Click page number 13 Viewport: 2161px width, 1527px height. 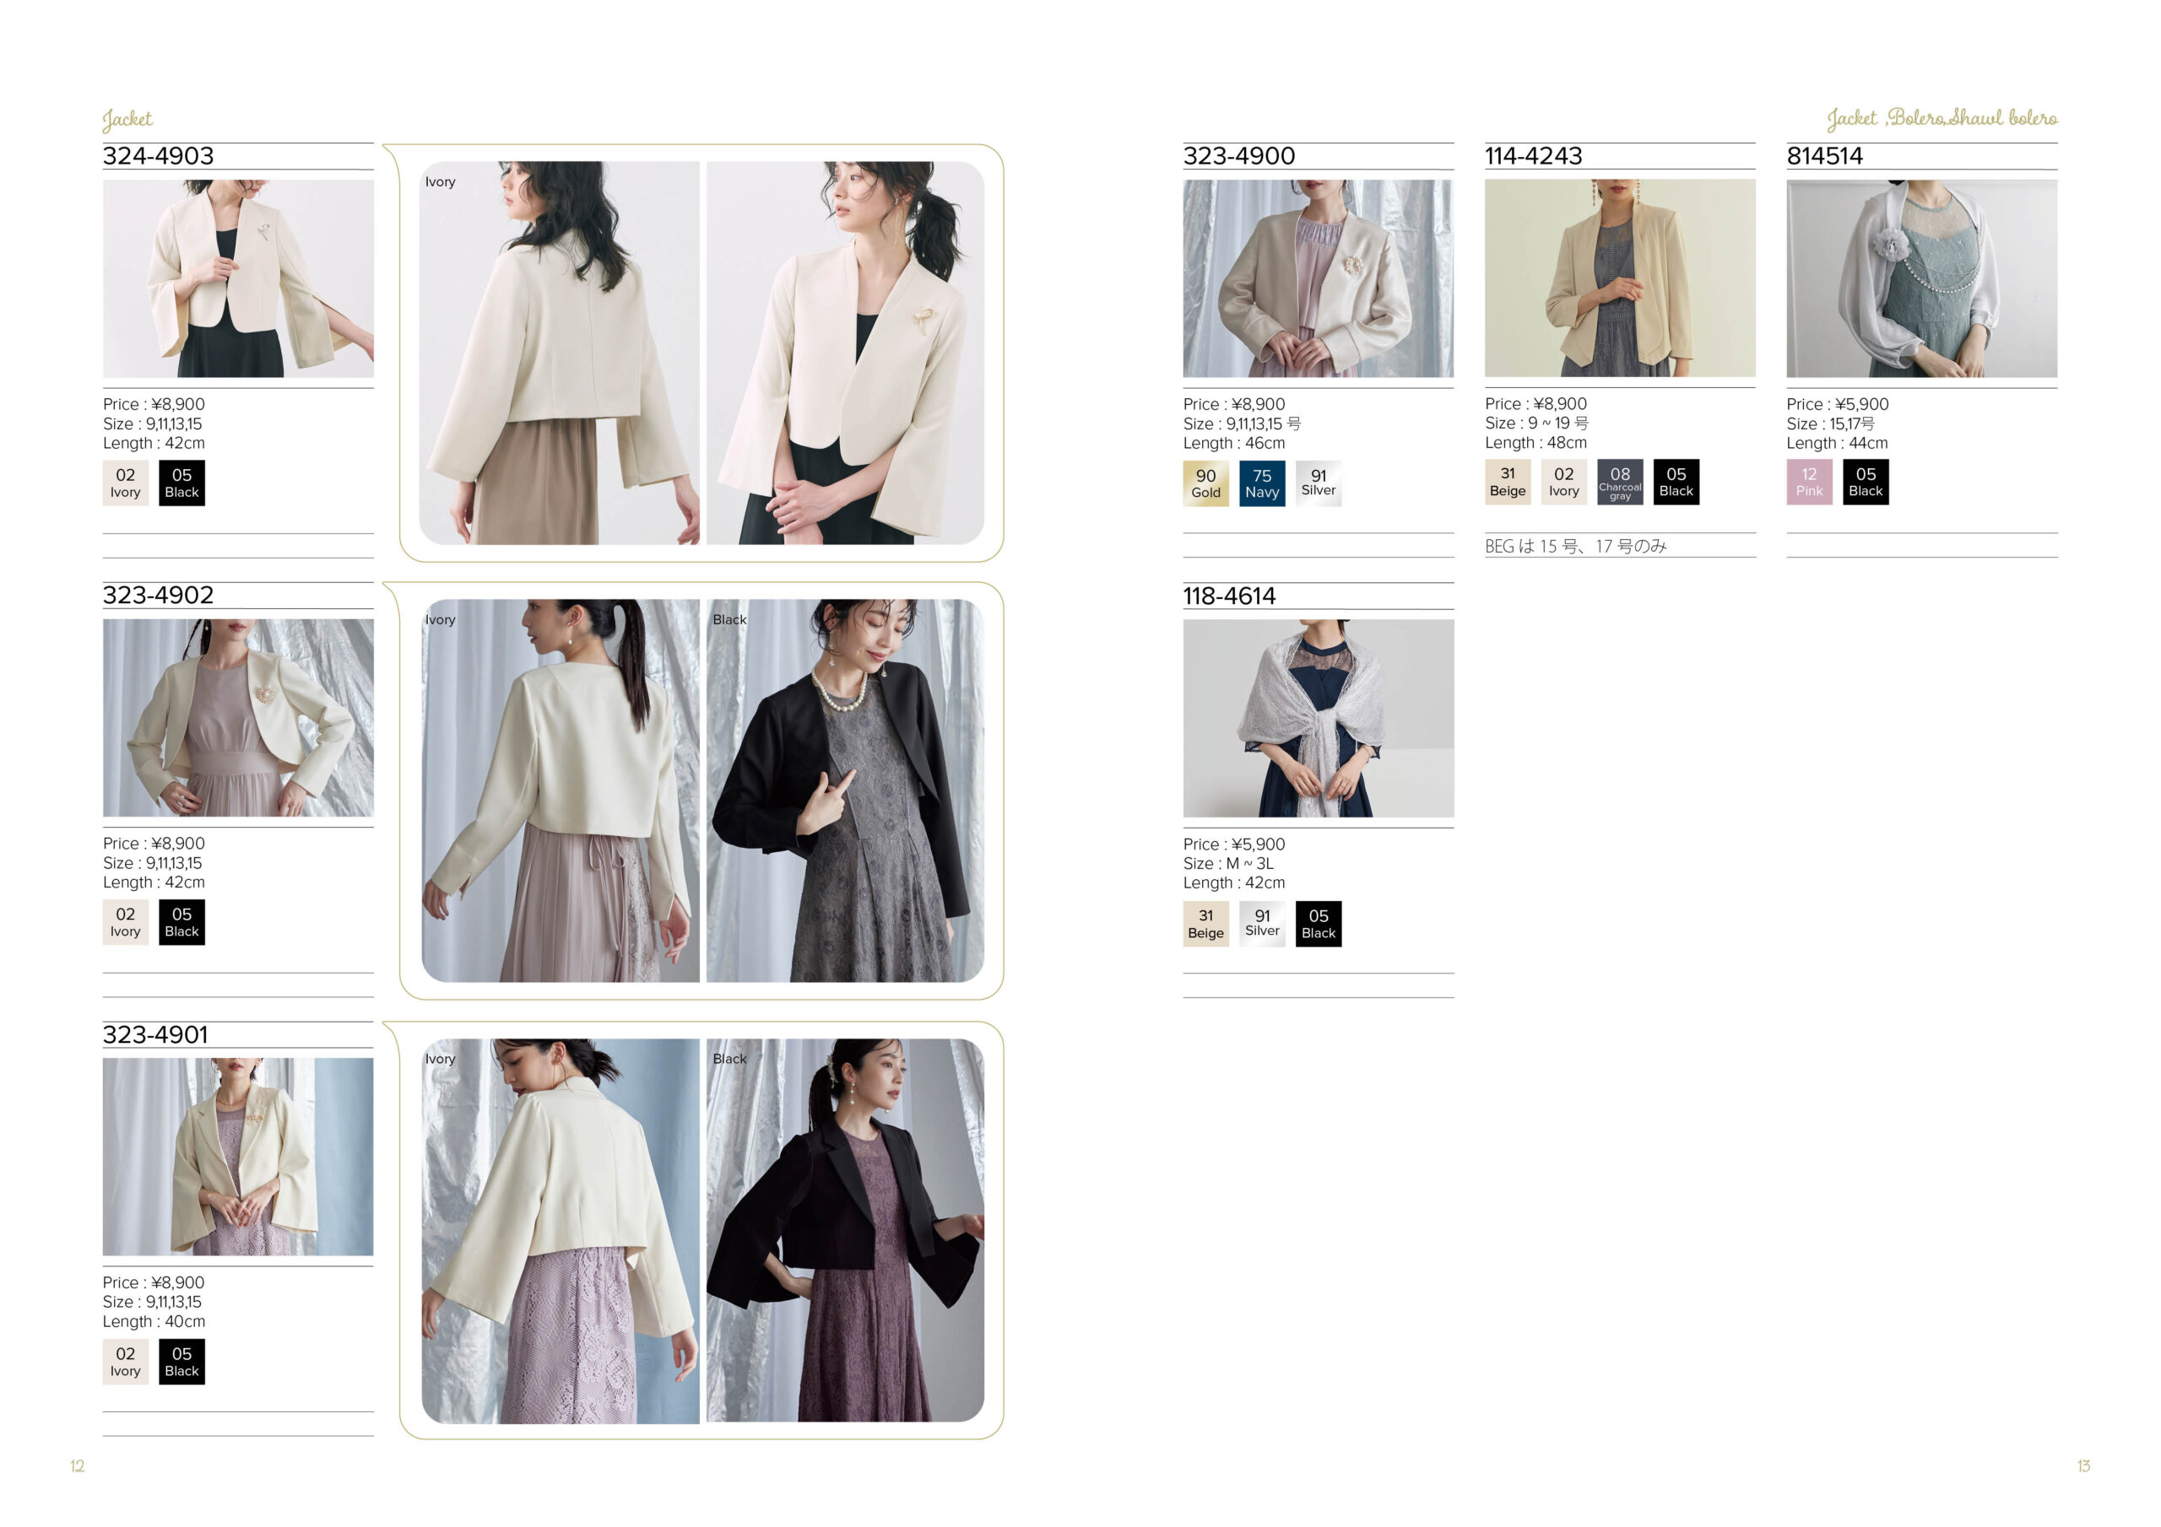pos(2084,1466)
